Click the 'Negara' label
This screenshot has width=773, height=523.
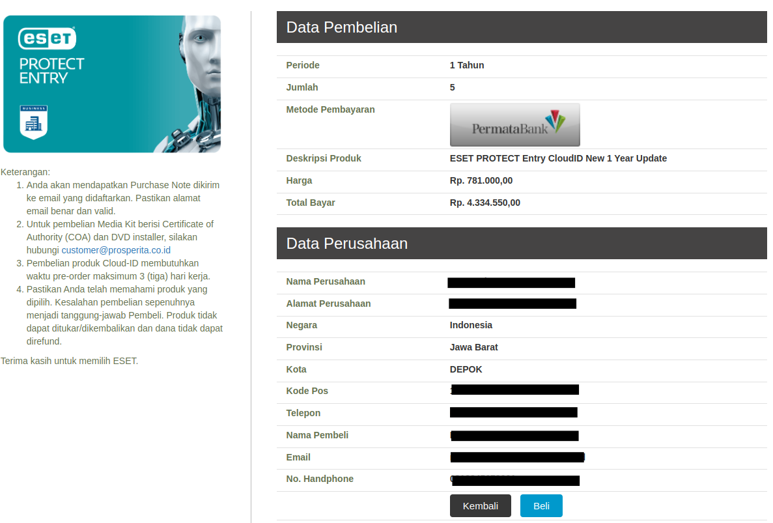tap(302, 325)
